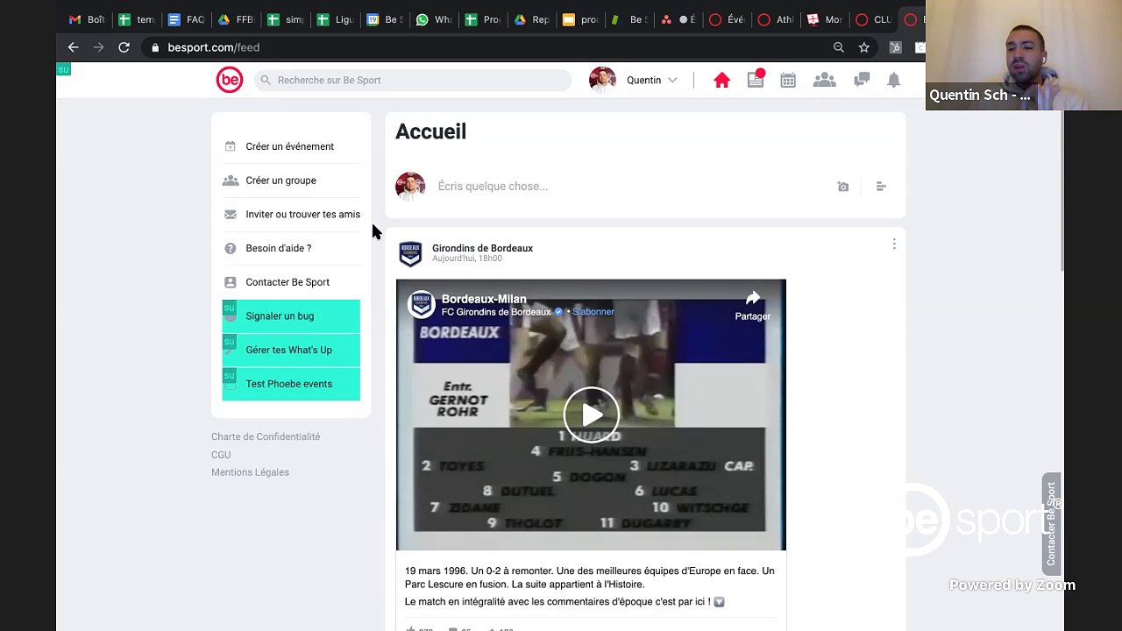This screenshot has height=631, width=1122.
Task: Click the browser forward arrow
Action: coord(98,47)
